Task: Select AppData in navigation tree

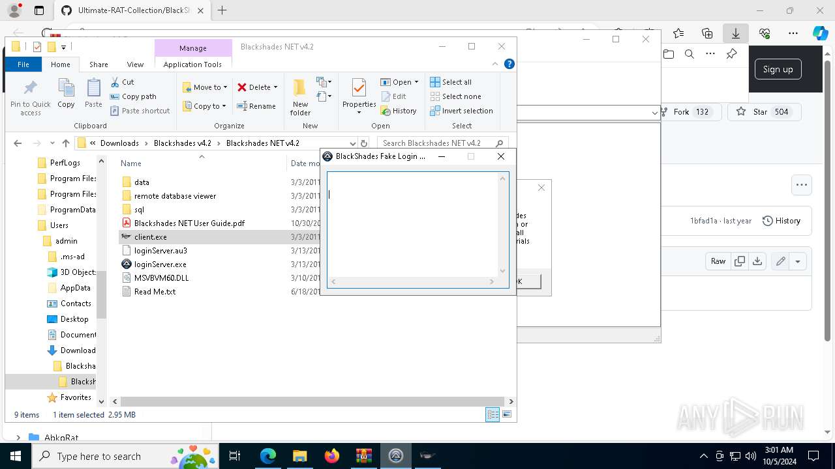Action: coord(75,288)
